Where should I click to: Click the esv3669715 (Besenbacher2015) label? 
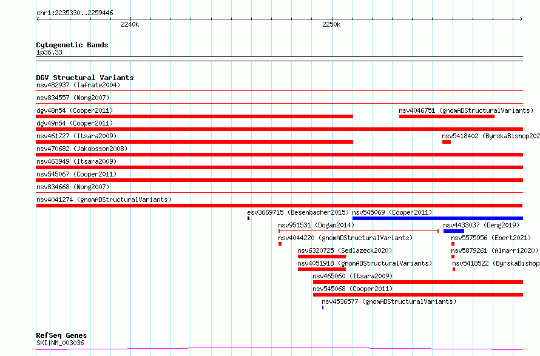pos(298,212)
